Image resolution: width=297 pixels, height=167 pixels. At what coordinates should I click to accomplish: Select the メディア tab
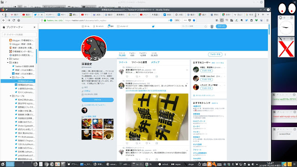pyautogui.click(x=155, y=62)
